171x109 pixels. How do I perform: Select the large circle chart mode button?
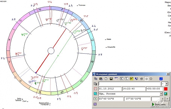[151, 79]
